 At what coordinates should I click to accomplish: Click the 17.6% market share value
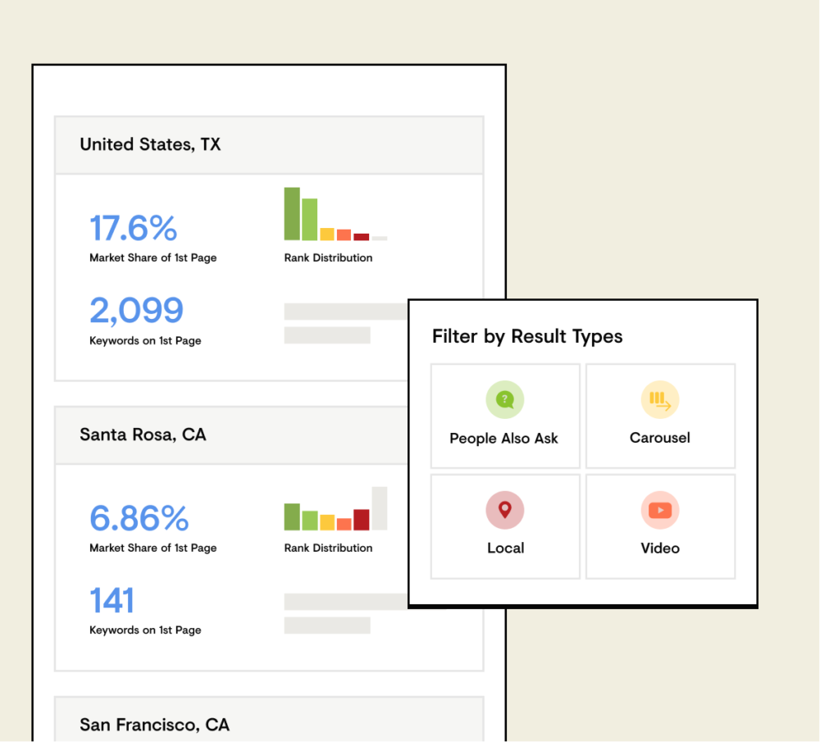point(133,228)
